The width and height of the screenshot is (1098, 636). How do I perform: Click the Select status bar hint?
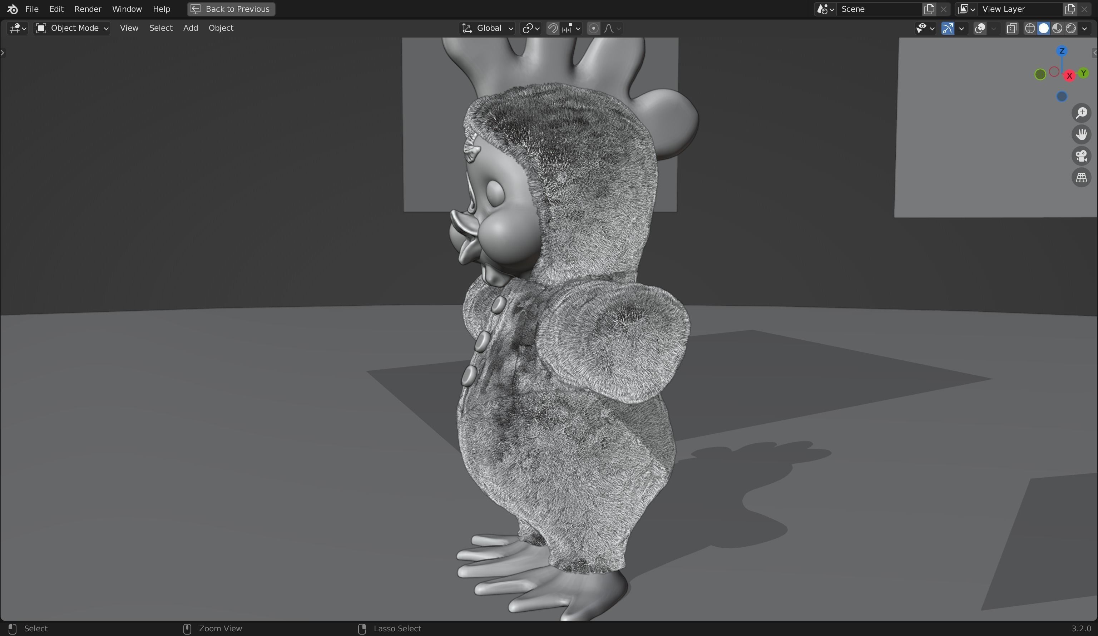36,628
